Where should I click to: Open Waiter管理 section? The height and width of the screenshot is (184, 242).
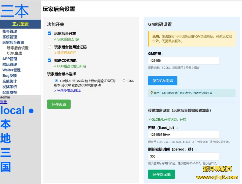(x=11, y=70)
